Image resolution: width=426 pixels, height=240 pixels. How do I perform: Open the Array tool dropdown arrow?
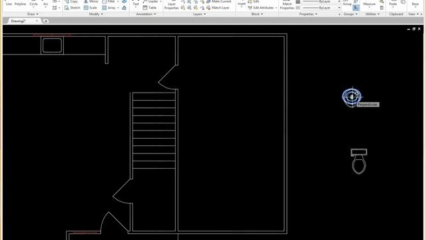[x=118, y=8]
